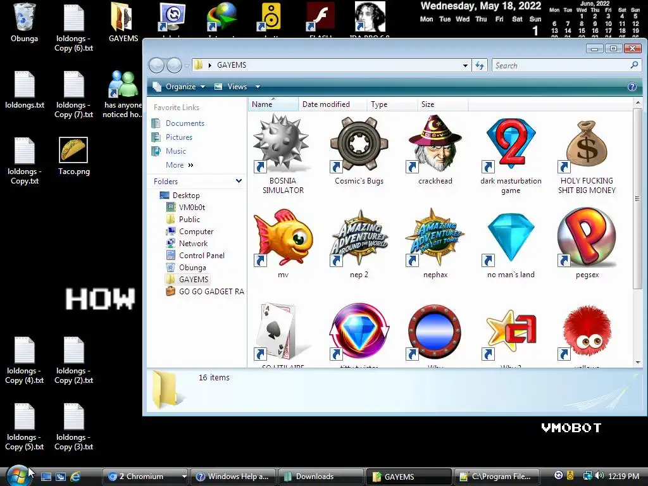Expand the grouped Chromium taskbar button

tap(184, 477)
